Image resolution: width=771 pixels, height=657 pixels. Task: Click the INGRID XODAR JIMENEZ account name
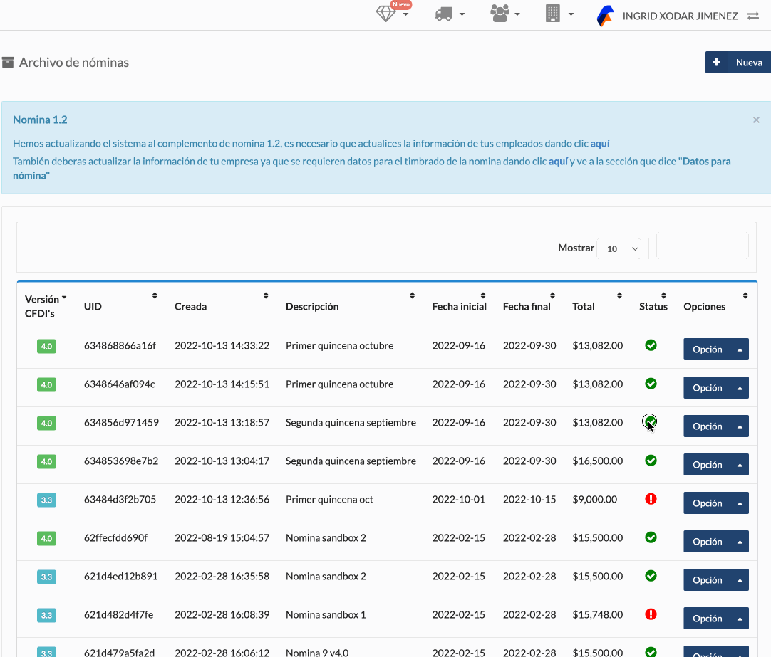[680, 16]
